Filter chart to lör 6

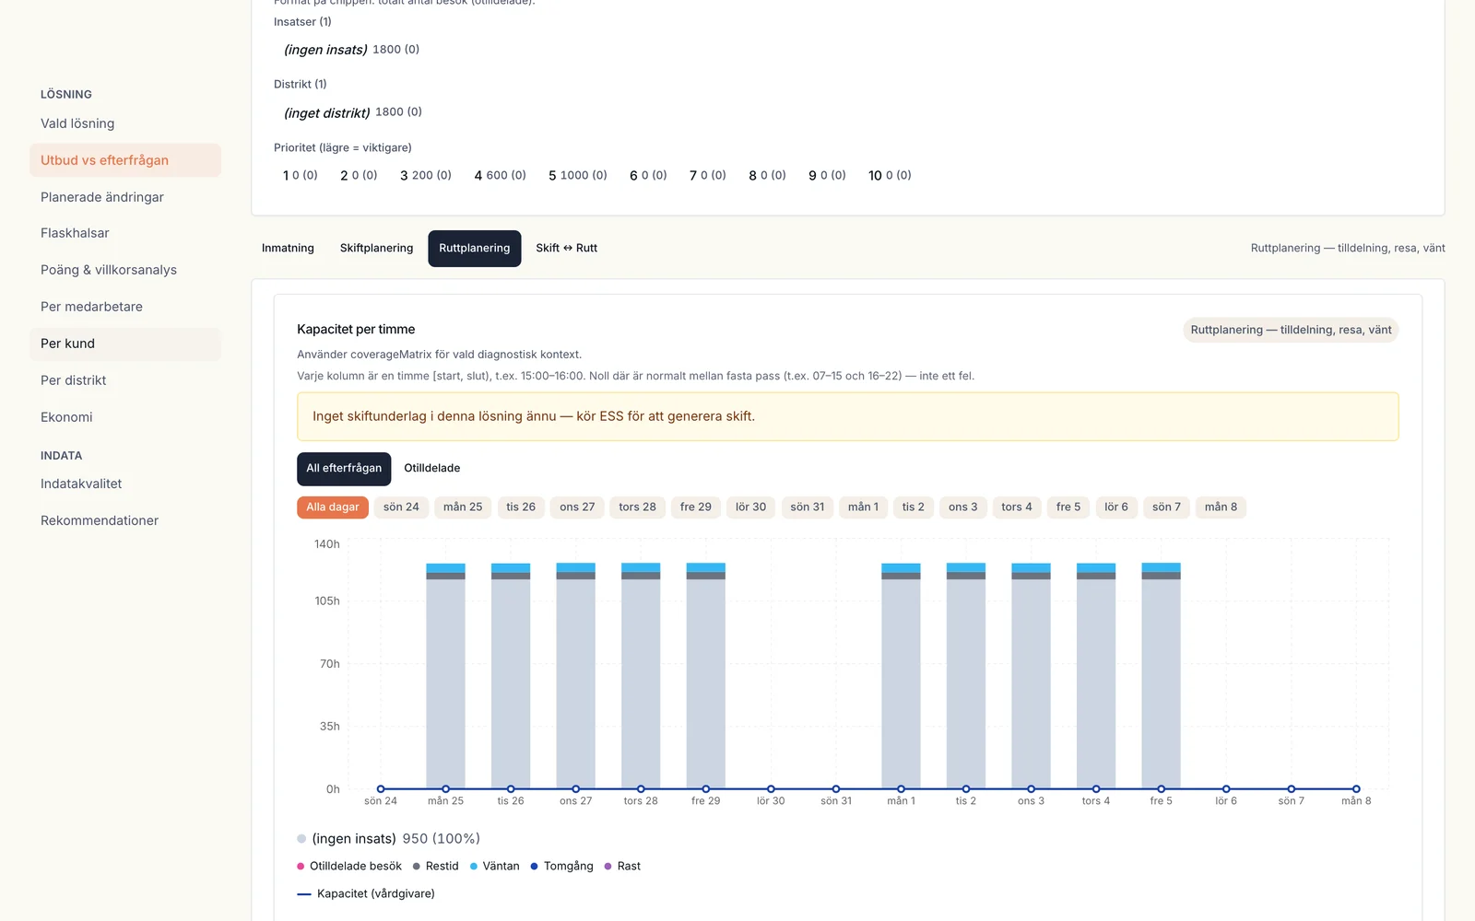[1116, 507]
